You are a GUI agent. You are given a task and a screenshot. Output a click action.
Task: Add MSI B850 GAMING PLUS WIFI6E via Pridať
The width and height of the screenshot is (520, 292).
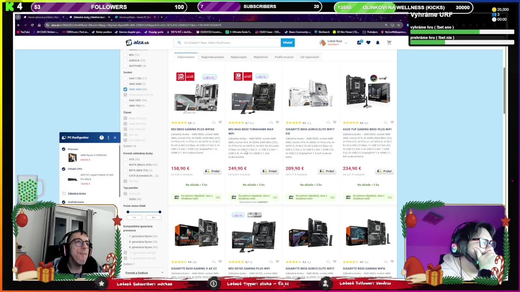[212, 171]
